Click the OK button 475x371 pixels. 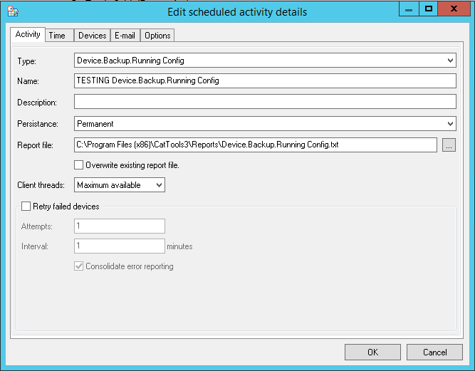pyautogui.click(x=372, y=352)
